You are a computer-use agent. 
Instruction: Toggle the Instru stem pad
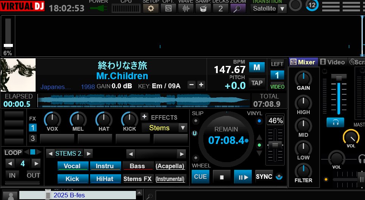tap(106, 166)
